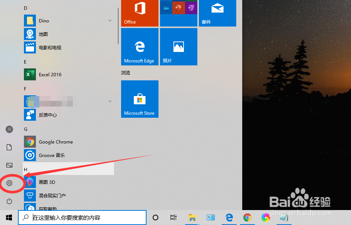Open the Microsoft Store tile

(x=140, y=99)
